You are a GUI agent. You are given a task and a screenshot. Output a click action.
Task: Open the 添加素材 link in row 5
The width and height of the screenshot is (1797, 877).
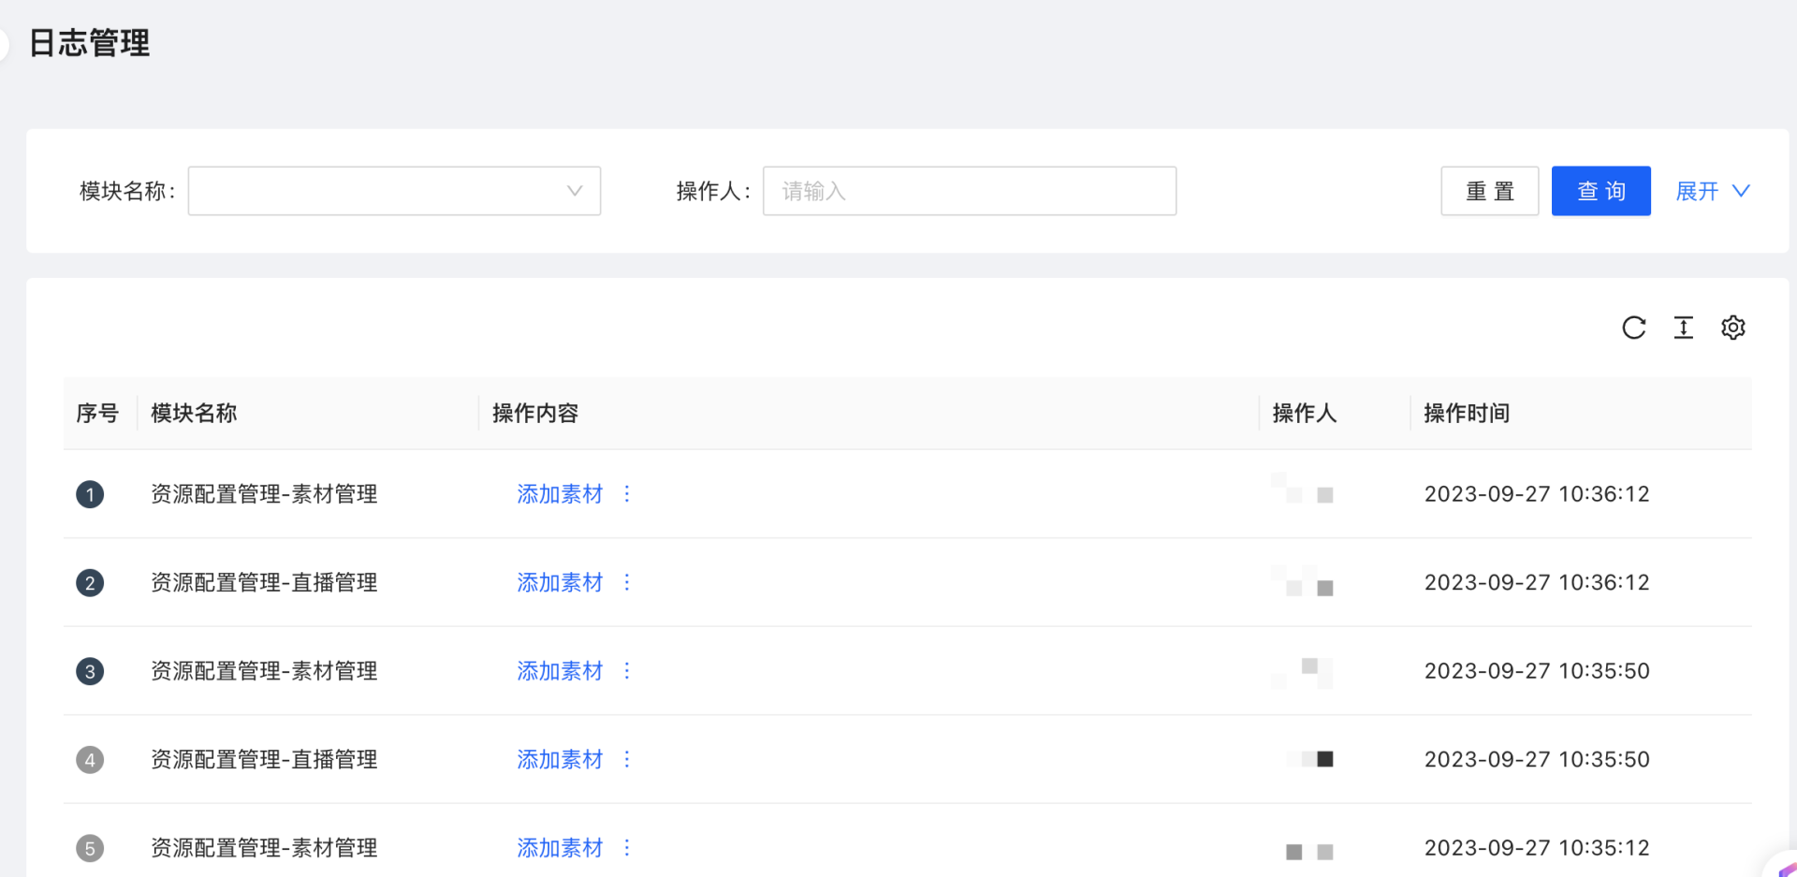pos(560,848)
